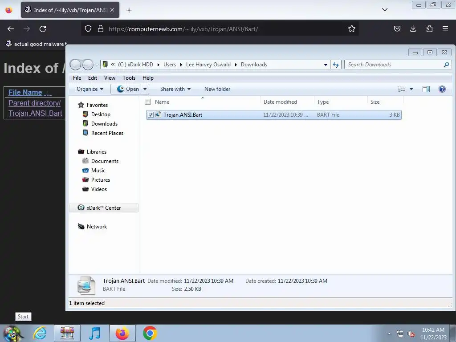Viewport: 456px width, 342px height.
Task: Open the Tools menu
Action: pyautogui.click(x=129, y=78)
